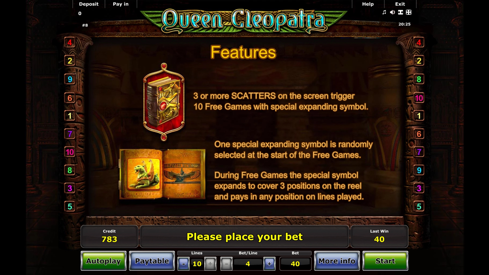Select payline 5 marker on right
The width and height of the screenshot is (489, 275).
point(419,207)
